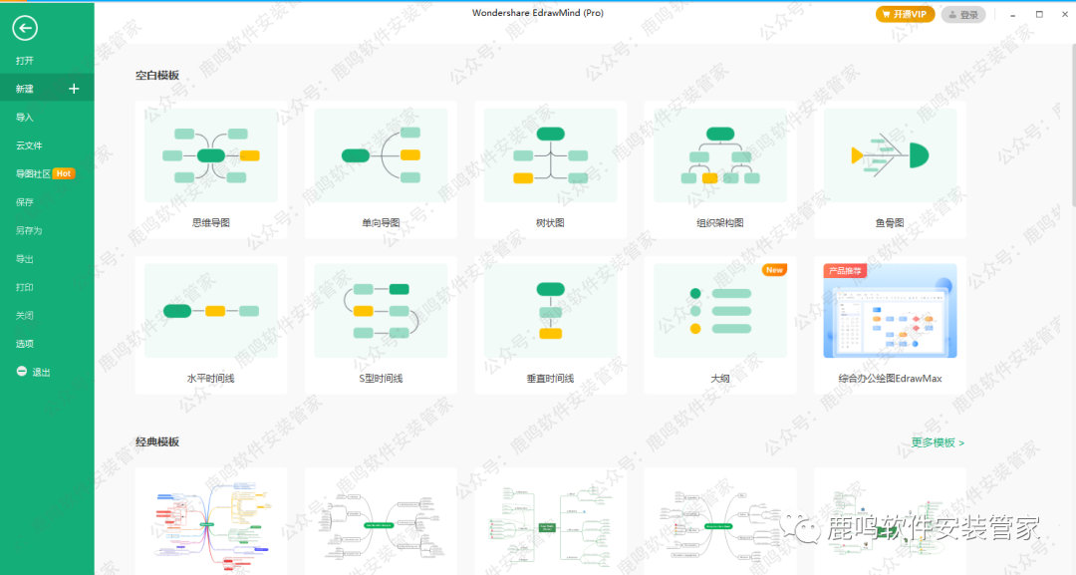Open the 综合办公绘图EdrawMax promo card
This screenshot has width=1076, height=575.
pos(890,325)
